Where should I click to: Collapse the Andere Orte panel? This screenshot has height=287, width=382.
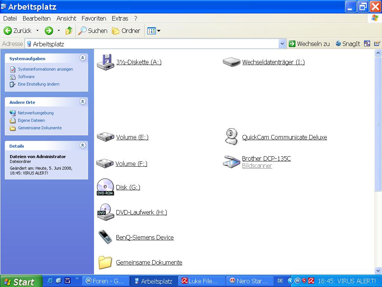82,102
